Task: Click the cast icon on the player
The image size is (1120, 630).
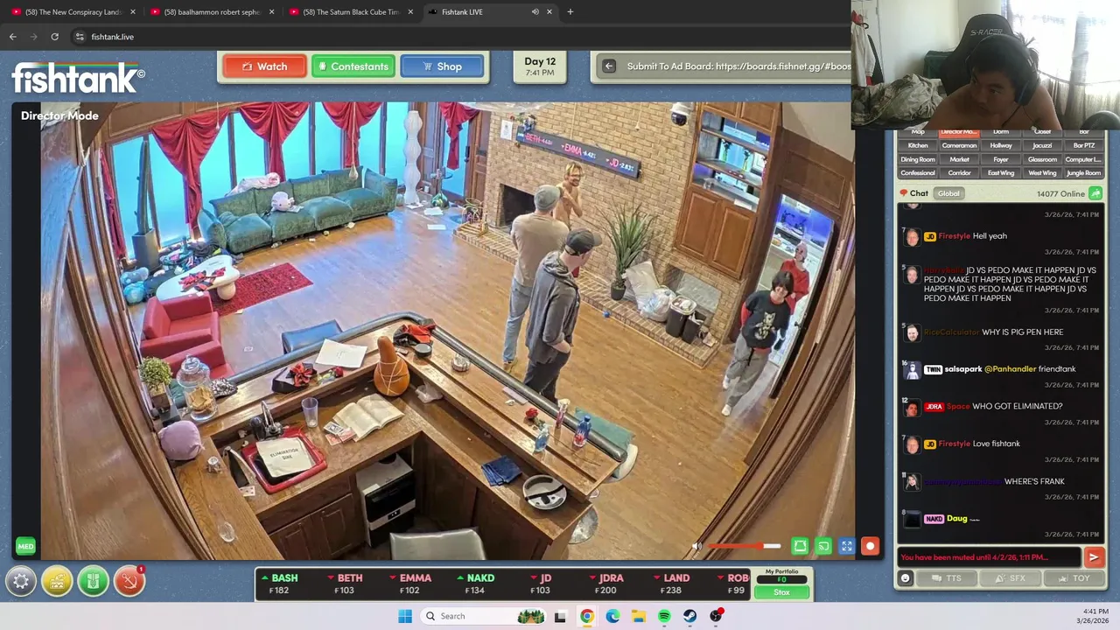Action: pos(823,546)
